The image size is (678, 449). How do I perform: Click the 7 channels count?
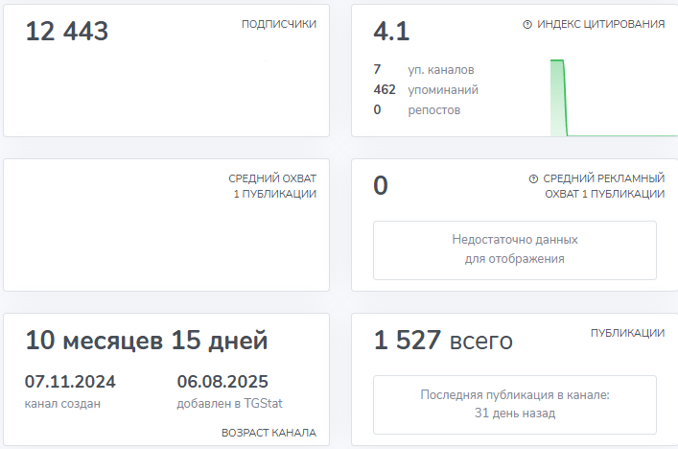point(377,69)
